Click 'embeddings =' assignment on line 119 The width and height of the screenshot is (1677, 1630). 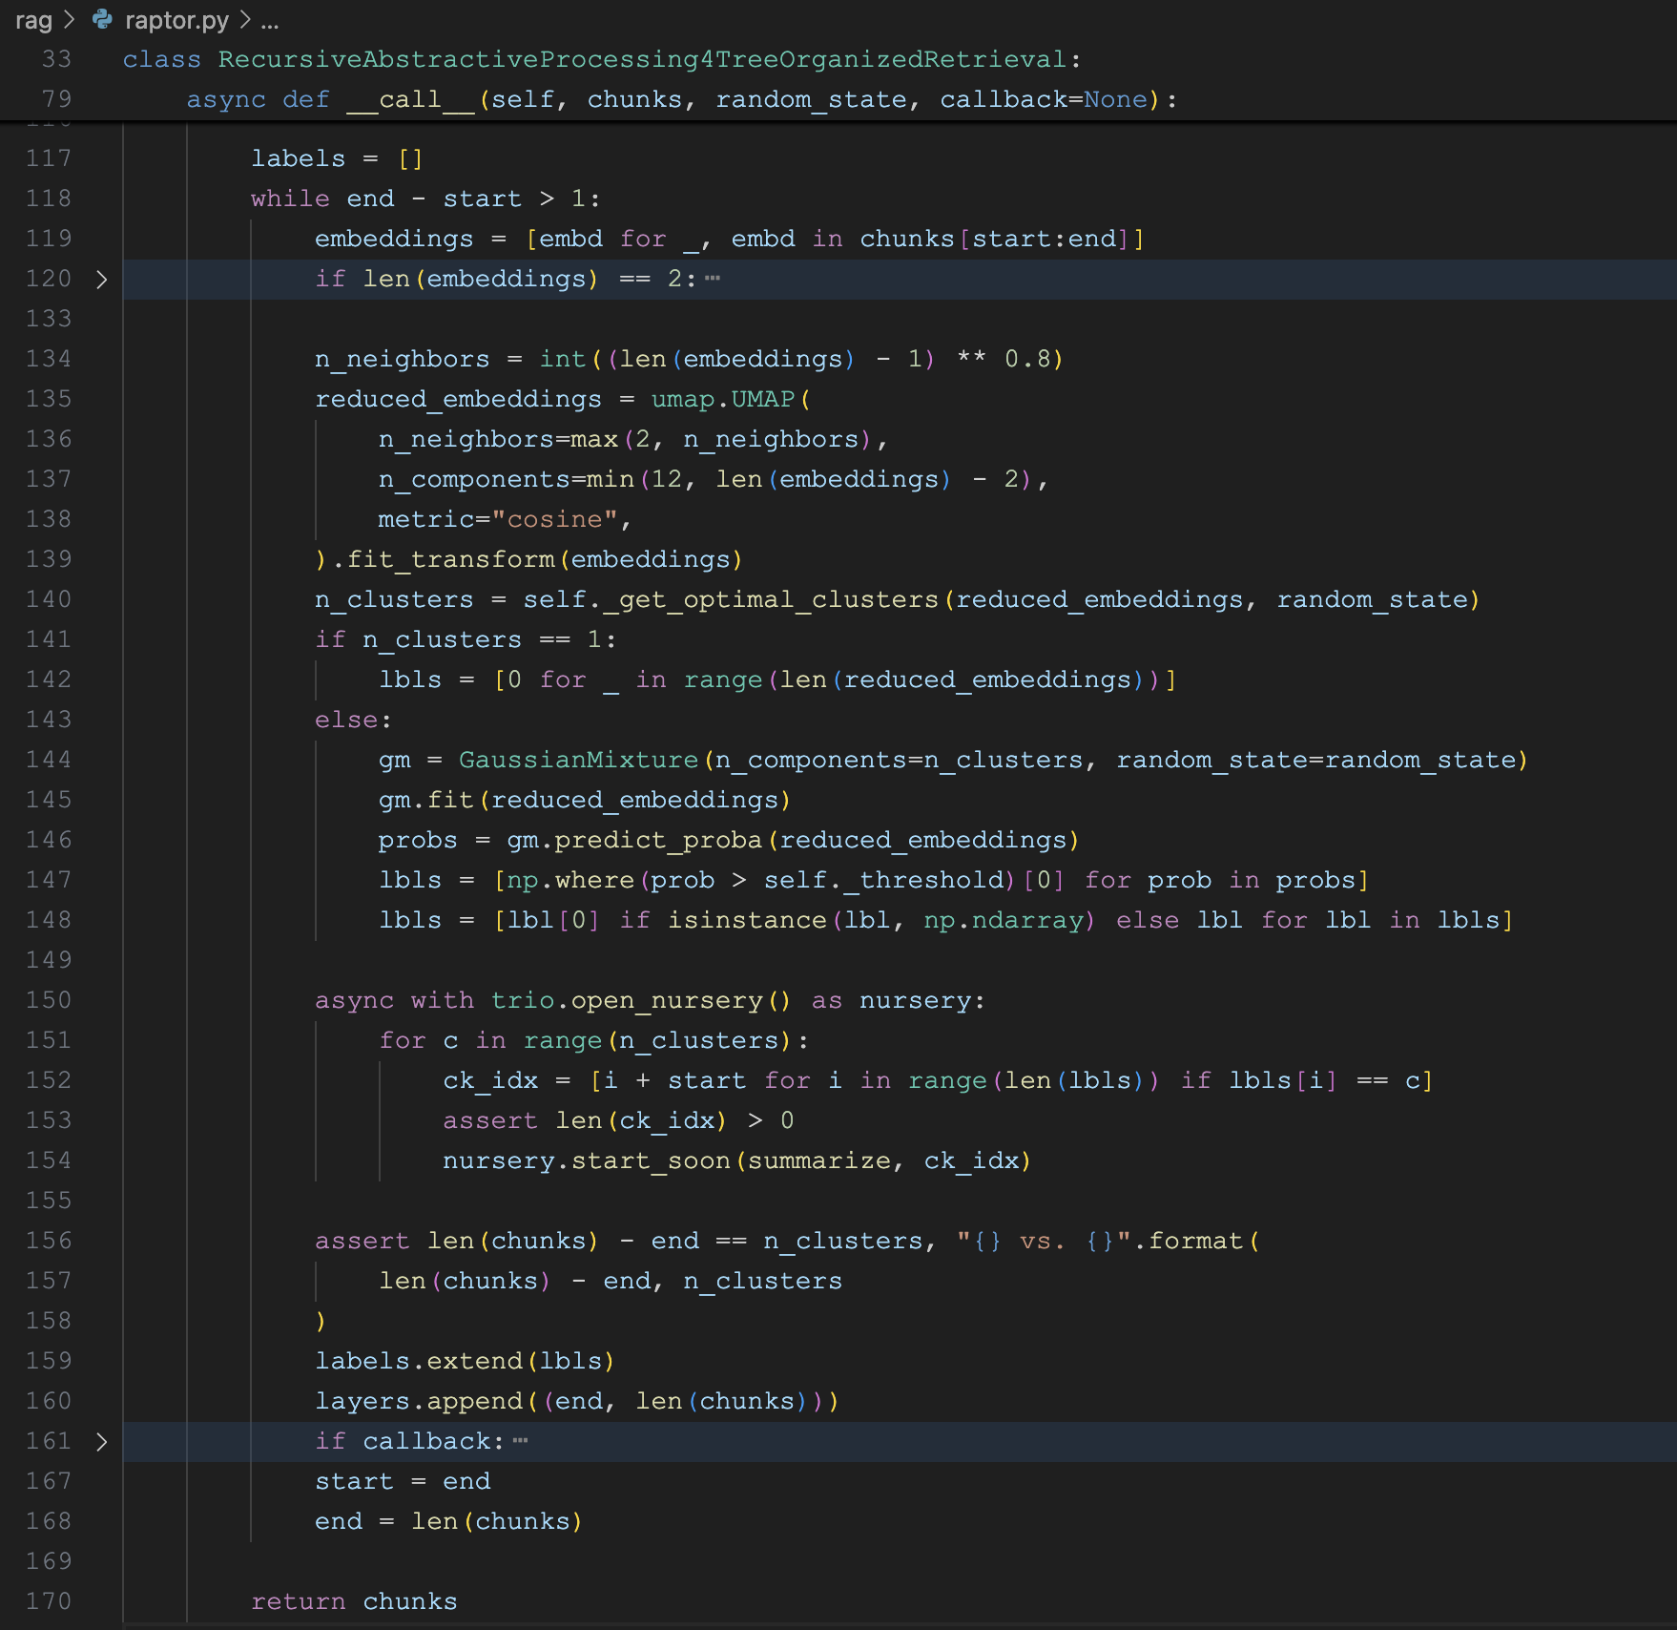(410, 239)
